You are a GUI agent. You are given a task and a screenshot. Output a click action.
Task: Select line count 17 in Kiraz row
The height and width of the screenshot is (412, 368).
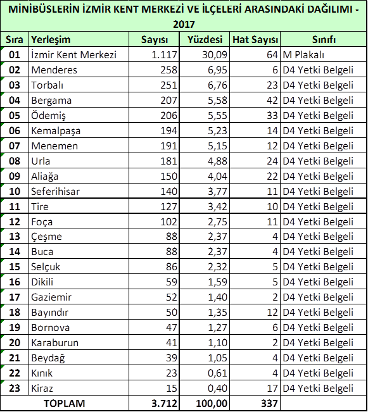click(255, 388)
